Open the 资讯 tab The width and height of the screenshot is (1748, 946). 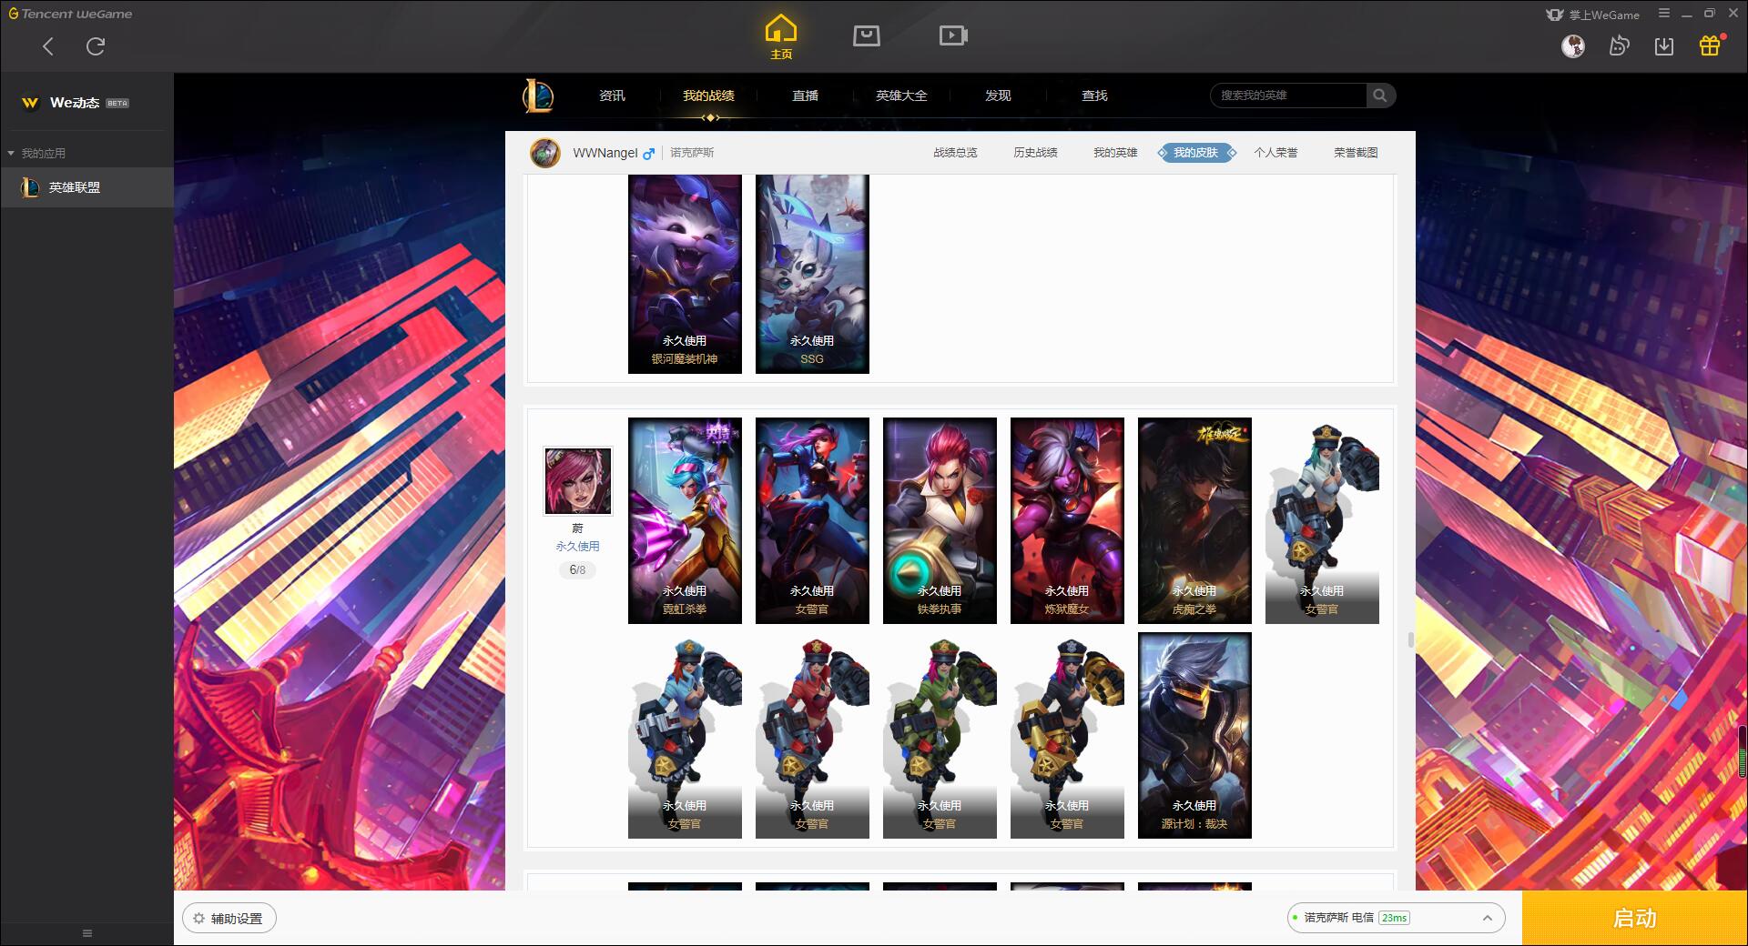[x=612, y=96]
